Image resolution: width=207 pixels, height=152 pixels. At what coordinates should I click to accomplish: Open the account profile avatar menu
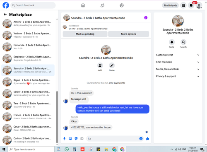coord(199,5)
